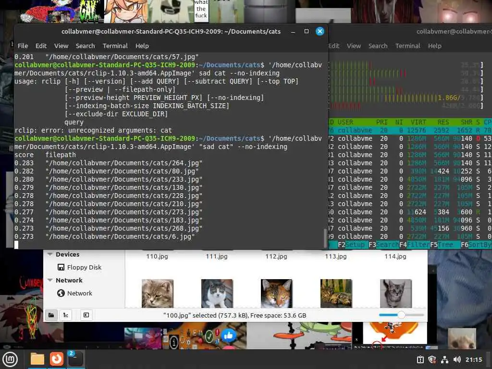This screenshot has height=369, width=492.
Task: Open the View menu in cats terminal
Action: [61, 46]
